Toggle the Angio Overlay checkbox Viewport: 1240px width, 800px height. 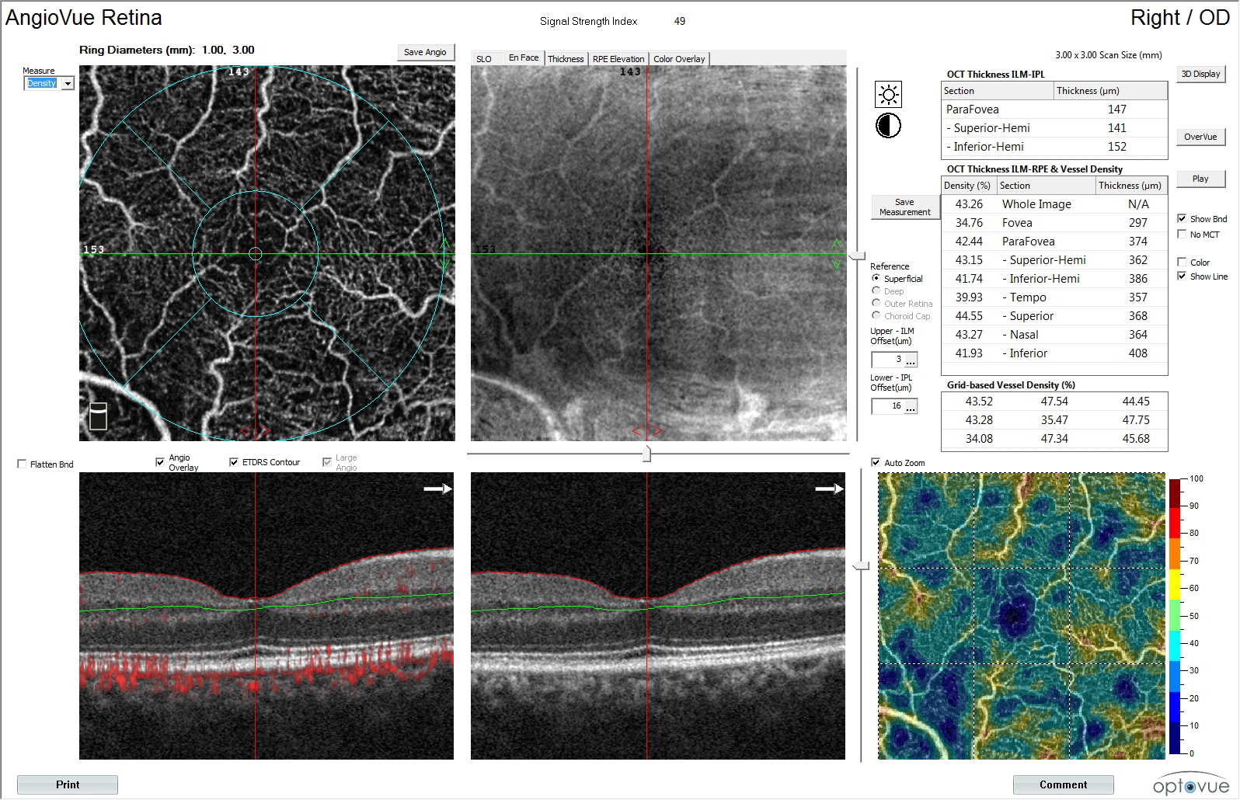[x=160, y=462]
